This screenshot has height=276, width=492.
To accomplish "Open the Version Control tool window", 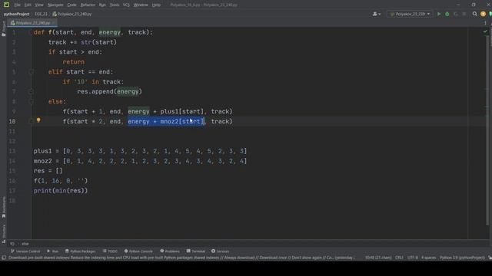I will 25,251.
